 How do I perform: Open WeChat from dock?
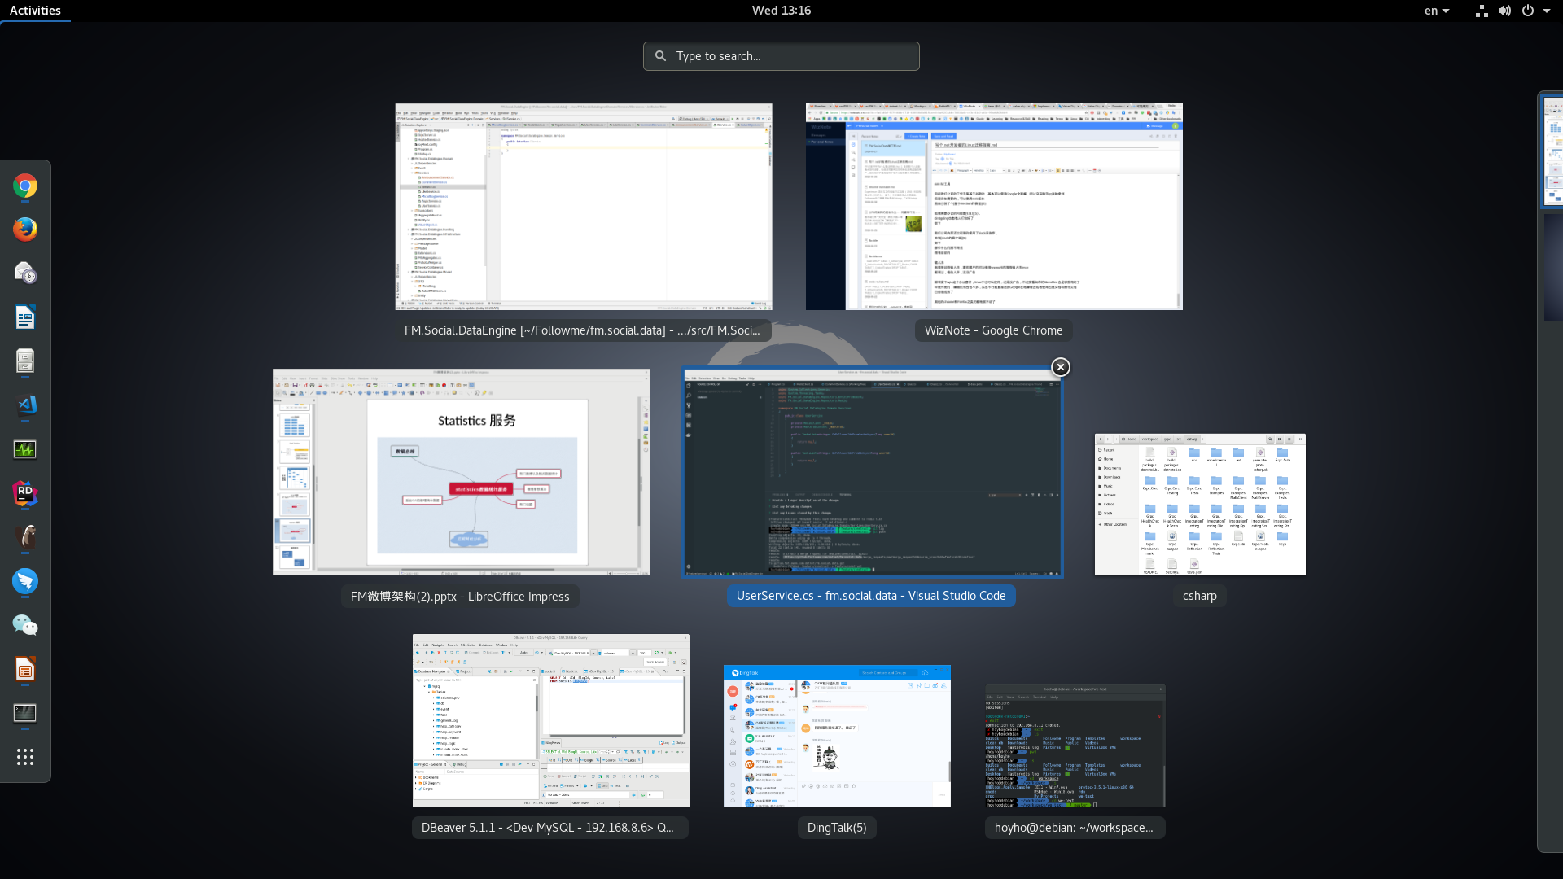click(x=24, y=626)
